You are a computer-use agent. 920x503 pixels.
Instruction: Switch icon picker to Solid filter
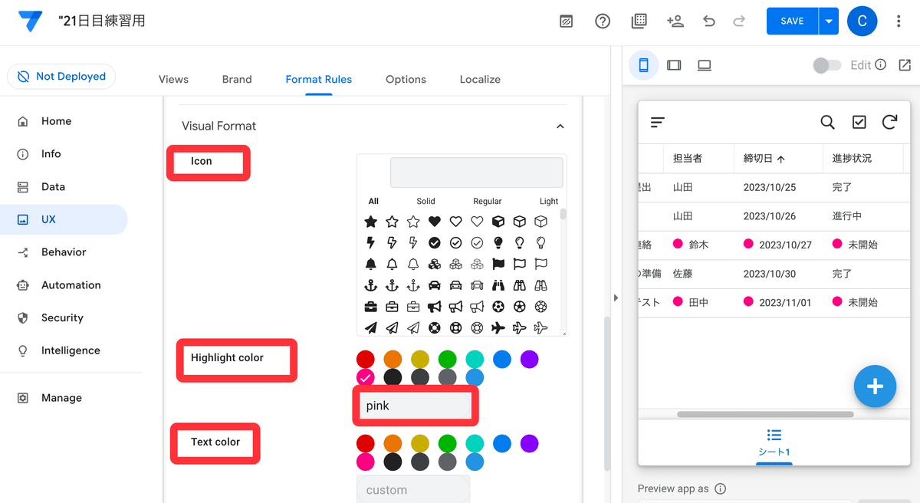426,201
